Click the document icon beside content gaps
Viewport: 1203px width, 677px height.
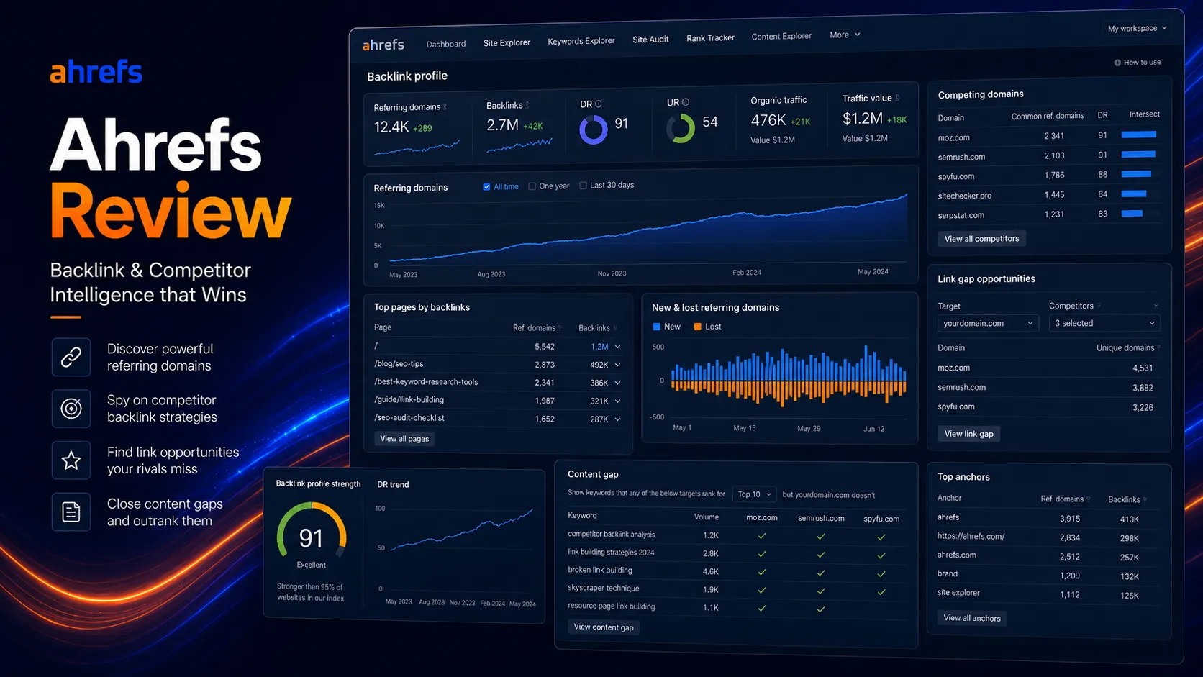tap(71, 512)
